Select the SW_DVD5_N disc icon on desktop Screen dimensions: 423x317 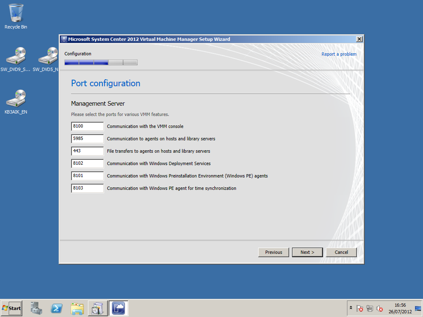46,59
